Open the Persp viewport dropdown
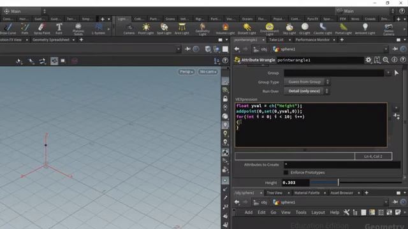 click(x=186, y=72)
